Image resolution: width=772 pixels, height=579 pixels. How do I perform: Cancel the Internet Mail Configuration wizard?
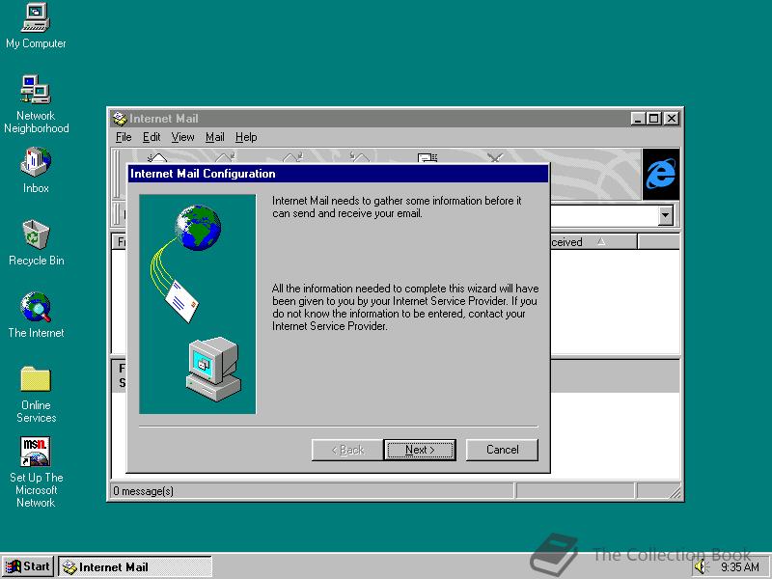[x=502, y=450]
